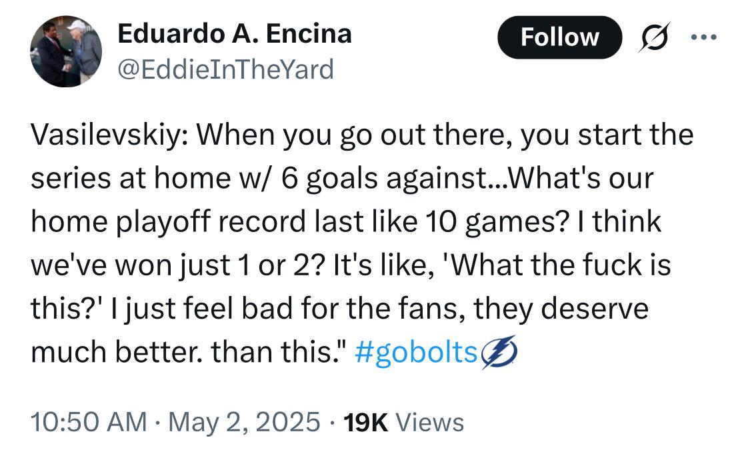Click the 'much better. than this.' text
This screenshot has width=750, height=450.
click(x=188, y=353)
